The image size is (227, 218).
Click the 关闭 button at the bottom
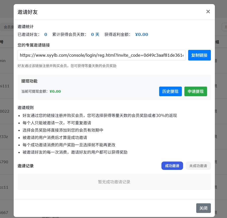pyautogui.click(x=204, y=208)
